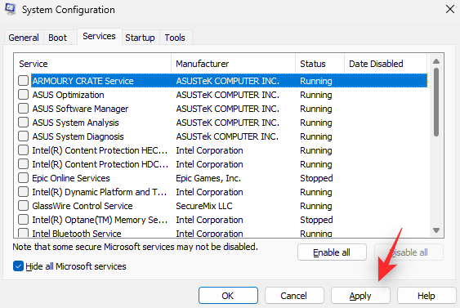This screenshot has width=460, height=308.
Task: Check the Intel Optane Memory service checkbox
Action: [23, 220]
